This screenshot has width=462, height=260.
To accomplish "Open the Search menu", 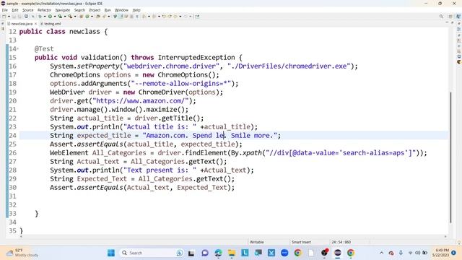I will click(x=79, y=10).
